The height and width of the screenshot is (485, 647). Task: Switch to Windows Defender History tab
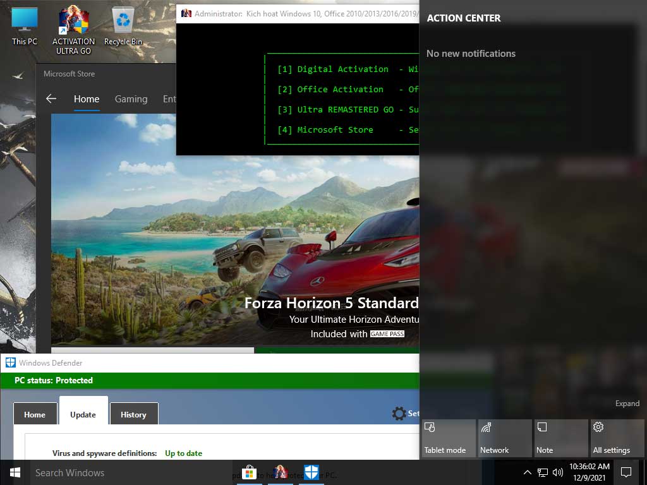133,414
